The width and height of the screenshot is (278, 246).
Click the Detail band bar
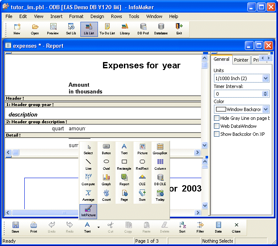pyautogui.click(x=103, y=135)
